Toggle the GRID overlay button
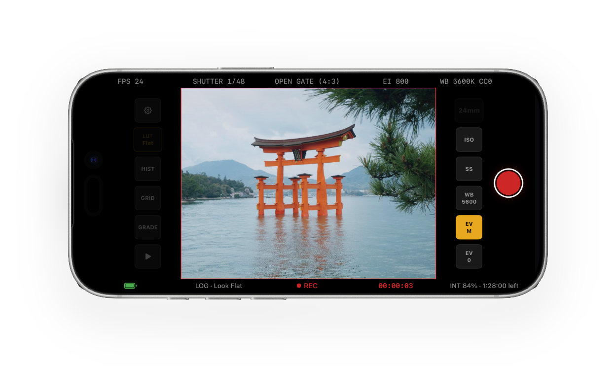 [147, 198]
